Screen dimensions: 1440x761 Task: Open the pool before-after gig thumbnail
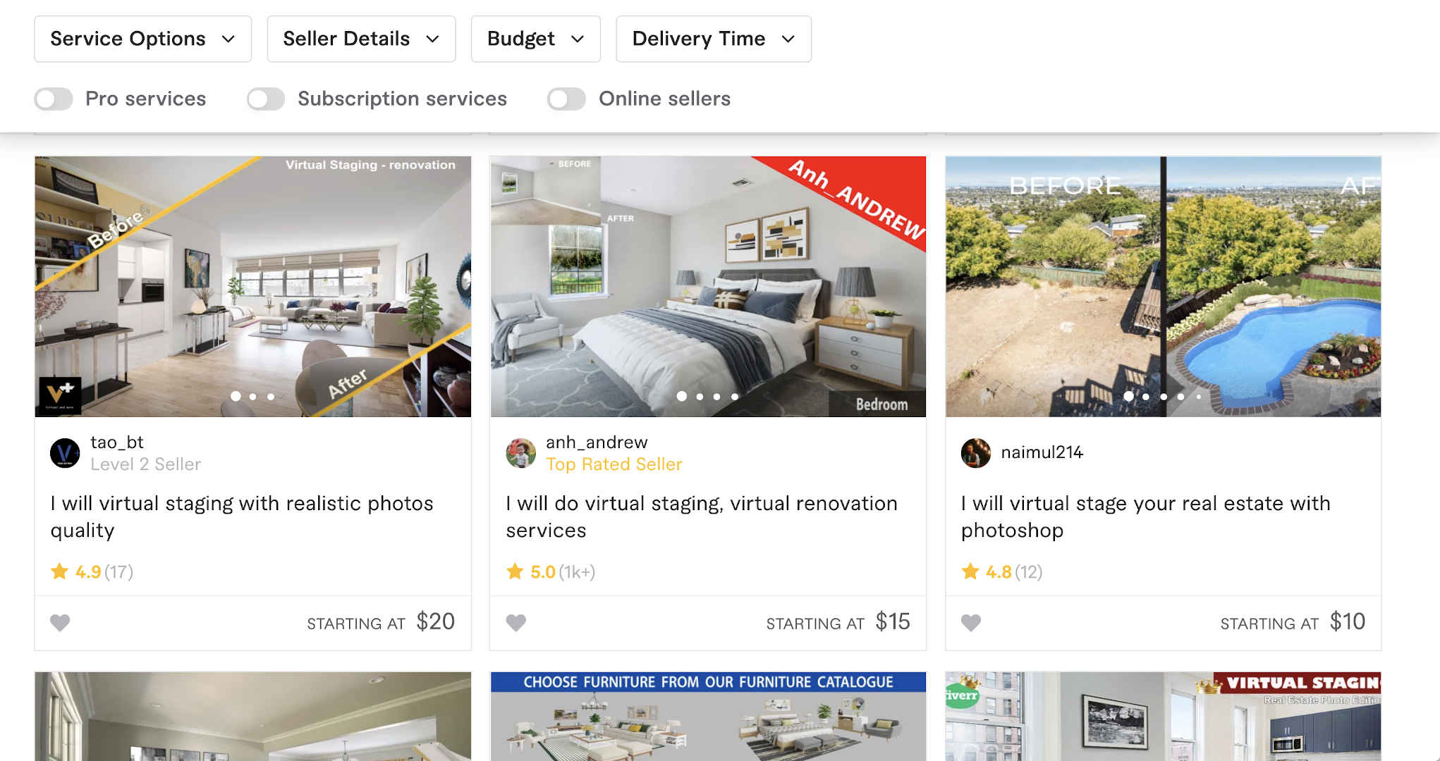tap(1163, 287)
